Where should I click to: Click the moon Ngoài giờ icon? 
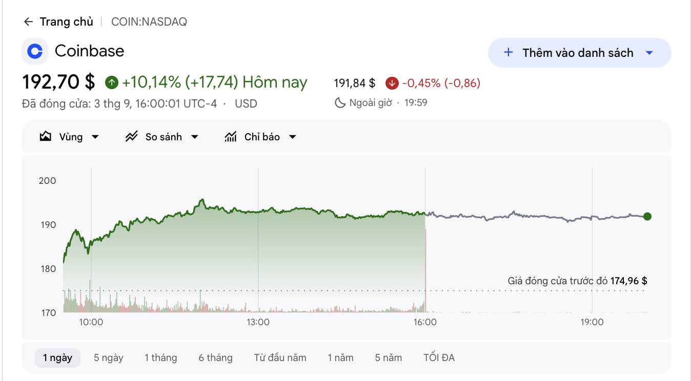coord(340,103)
